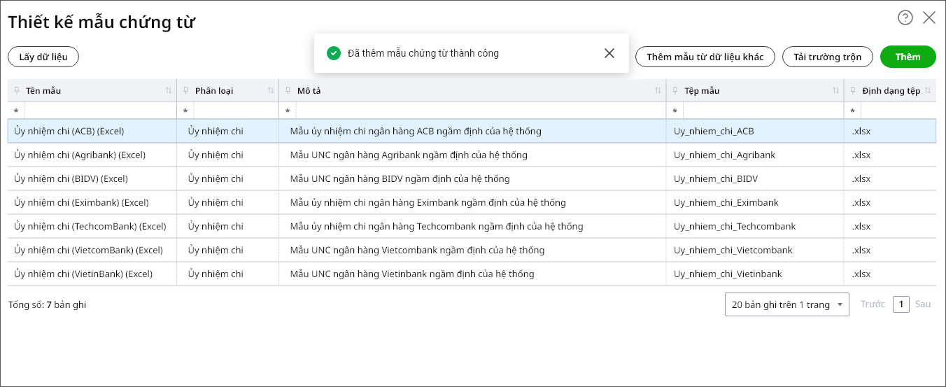Select the Ủy nhiệm chi (VietcomBank) (Excel) row
This screenshot has width=946, height=387.
[472, 250]
